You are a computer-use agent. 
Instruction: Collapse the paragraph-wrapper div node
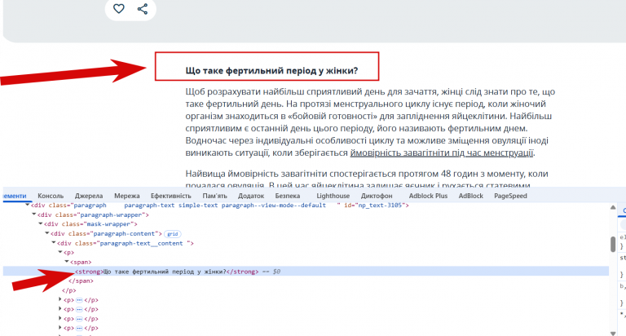pyautogui.click(x=34, y=214)
